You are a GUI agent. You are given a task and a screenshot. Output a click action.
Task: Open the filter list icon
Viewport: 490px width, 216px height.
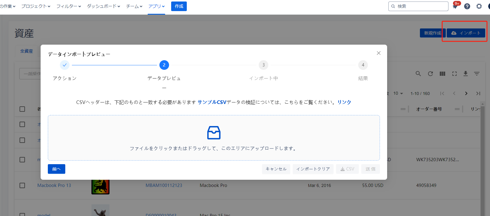coord(477,74)
